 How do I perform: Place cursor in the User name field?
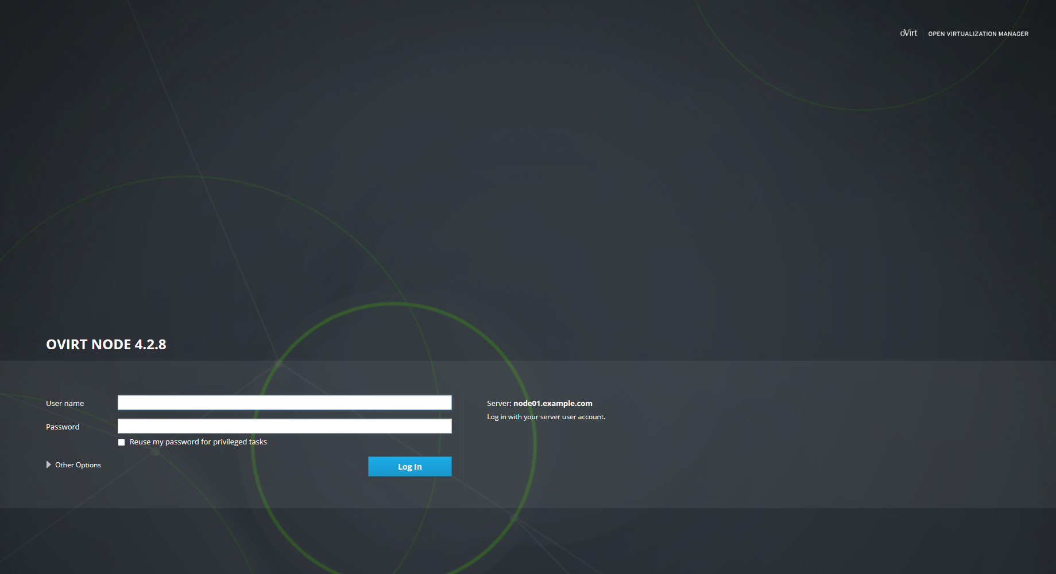point(284,403)
